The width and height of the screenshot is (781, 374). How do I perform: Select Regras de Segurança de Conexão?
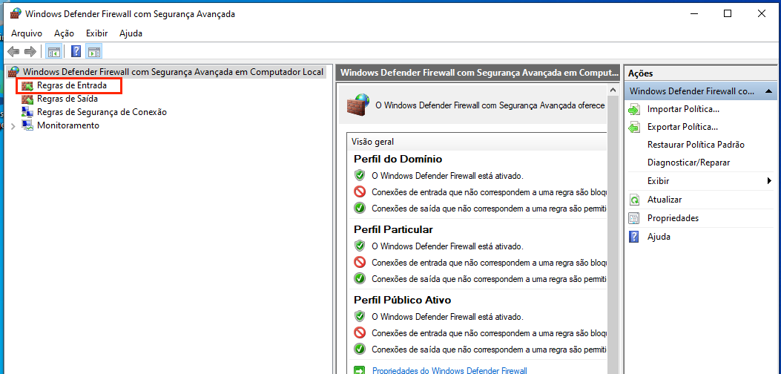[x=102, y=112]
